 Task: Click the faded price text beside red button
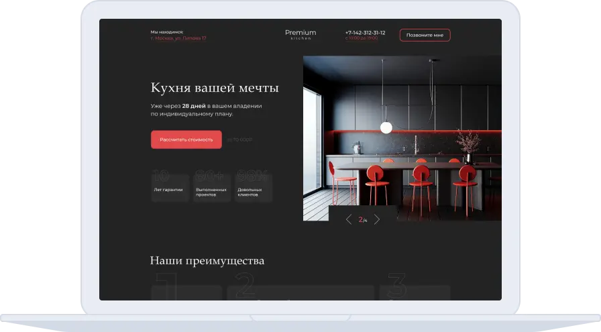click(x=239, y=140)
